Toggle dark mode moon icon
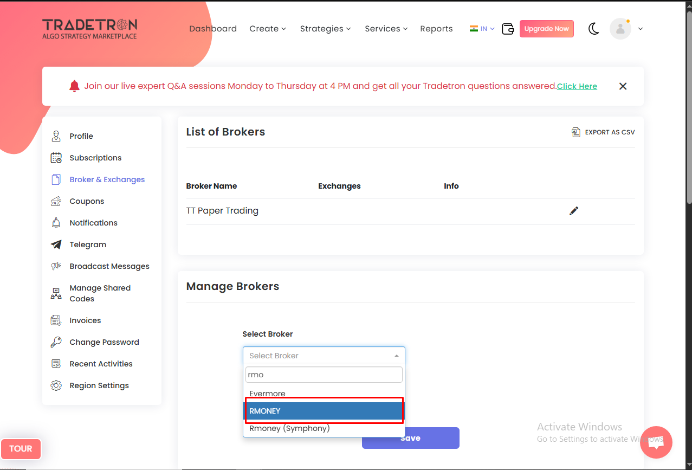 click(x=594, y=29)
